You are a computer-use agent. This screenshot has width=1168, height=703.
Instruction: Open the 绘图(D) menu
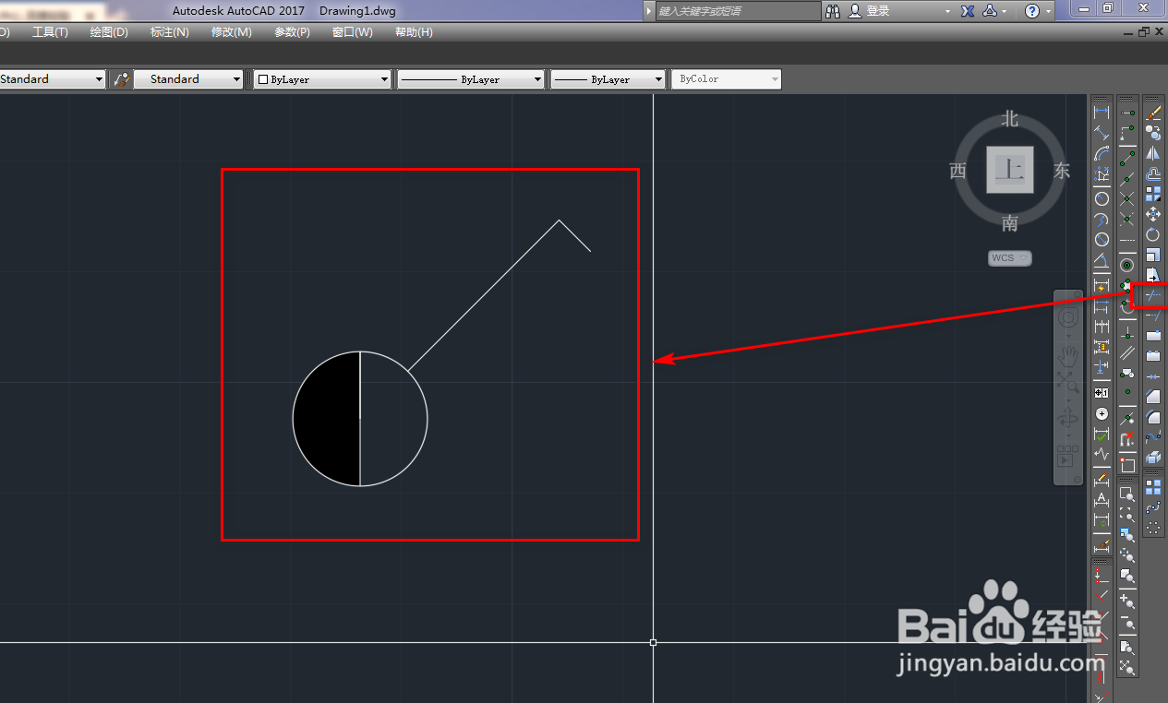tap(109, 32)
